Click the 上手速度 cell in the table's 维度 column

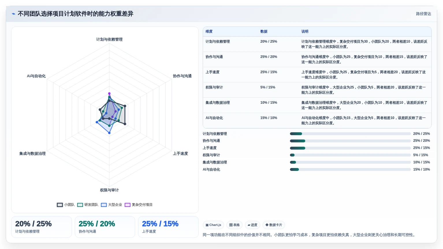[x=213, y=72]
